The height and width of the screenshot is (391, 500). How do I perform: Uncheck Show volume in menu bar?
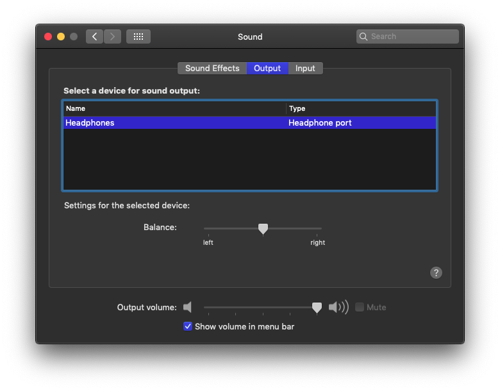(188, 326)
